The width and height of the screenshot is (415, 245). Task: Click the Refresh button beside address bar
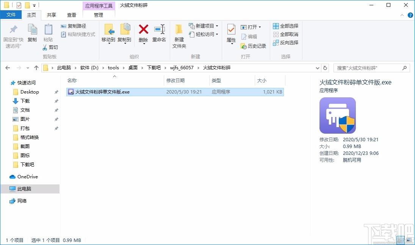325,68
